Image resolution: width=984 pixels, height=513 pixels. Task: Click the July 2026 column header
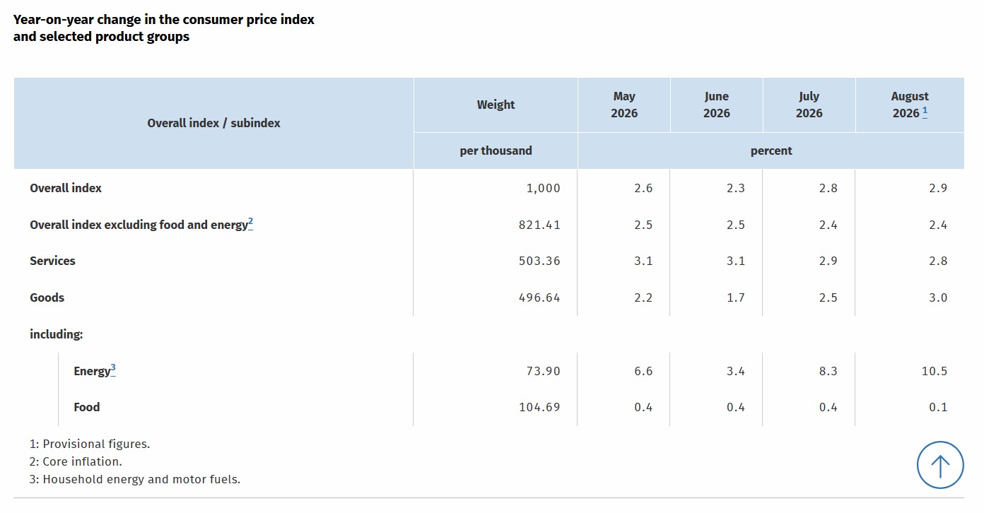(809, 105)
